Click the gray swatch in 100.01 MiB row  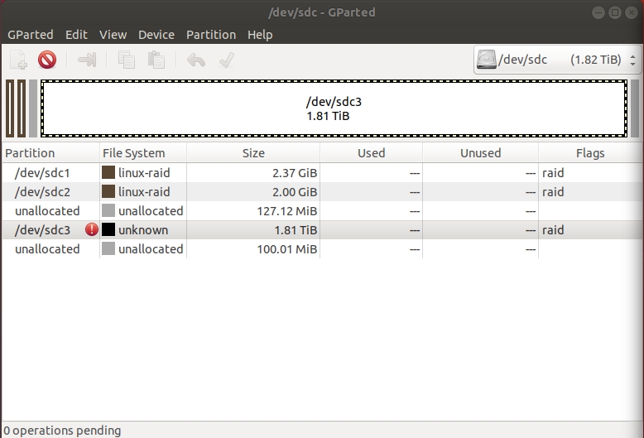point(108,248)
